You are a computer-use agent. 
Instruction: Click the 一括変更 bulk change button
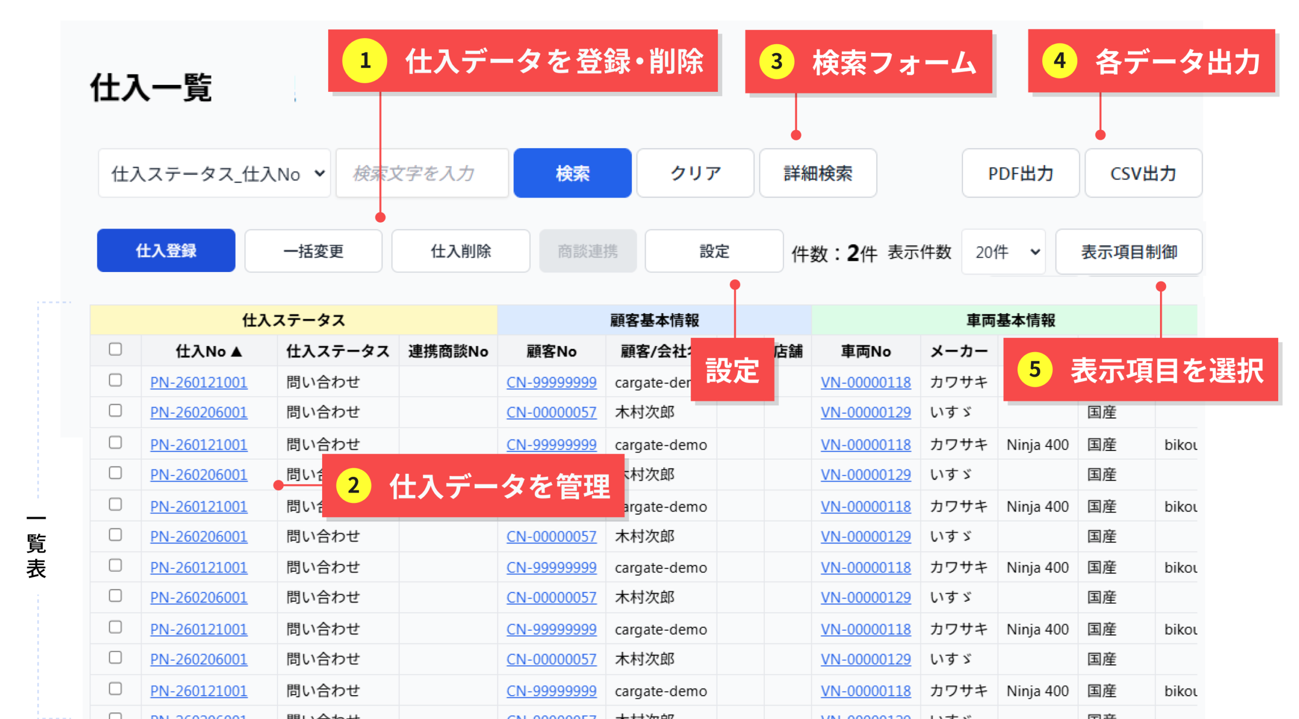coord(313,251)
